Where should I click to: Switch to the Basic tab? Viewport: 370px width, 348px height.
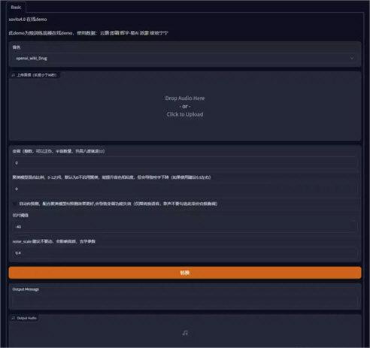click(16, 8)
